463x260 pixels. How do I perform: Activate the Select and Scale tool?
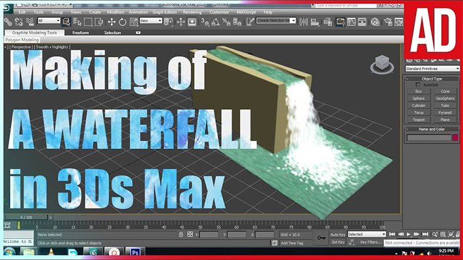click(x=133, y=22)
